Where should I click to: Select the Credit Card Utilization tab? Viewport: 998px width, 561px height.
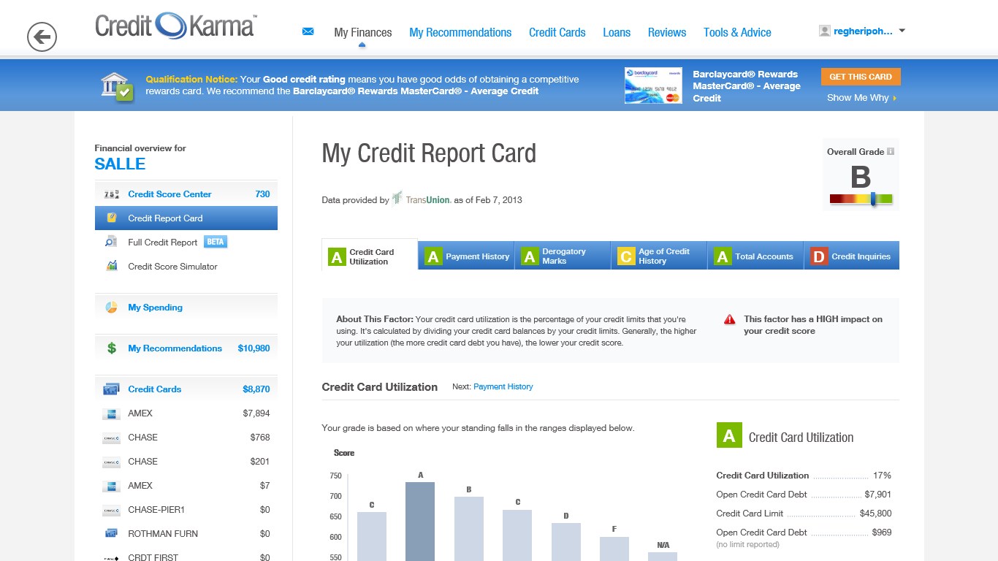coord(370,255)
